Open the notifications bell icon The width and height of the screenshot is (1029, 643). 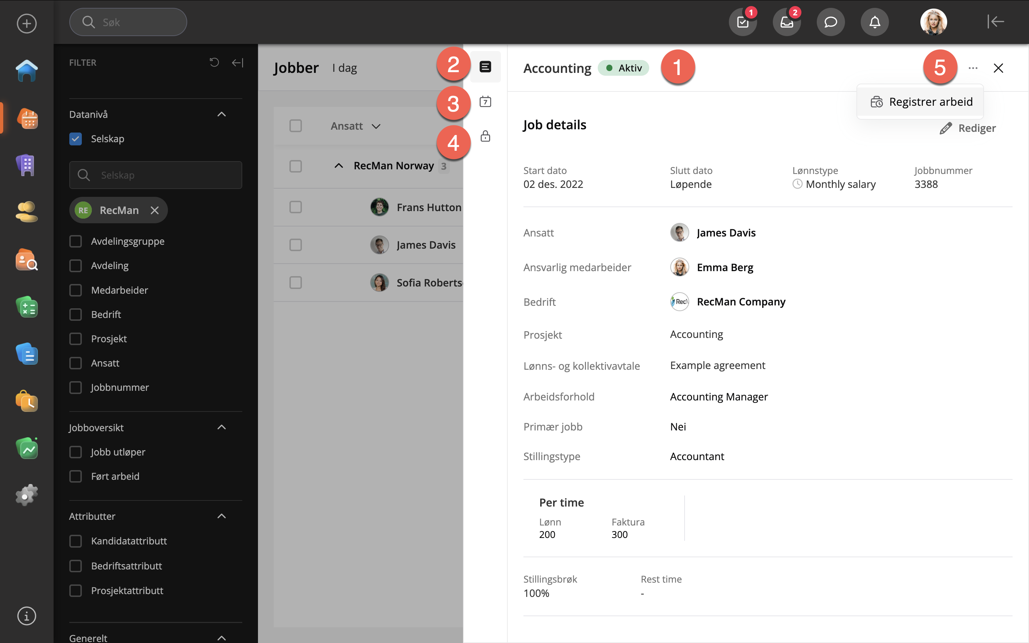pos(875,22)
